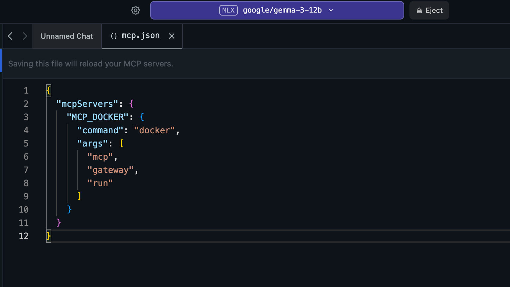Image resolution: width=510 pixels, height=287 pixels.
Task: Click the opening square bracket on line 5
Action: coord(122,143)
